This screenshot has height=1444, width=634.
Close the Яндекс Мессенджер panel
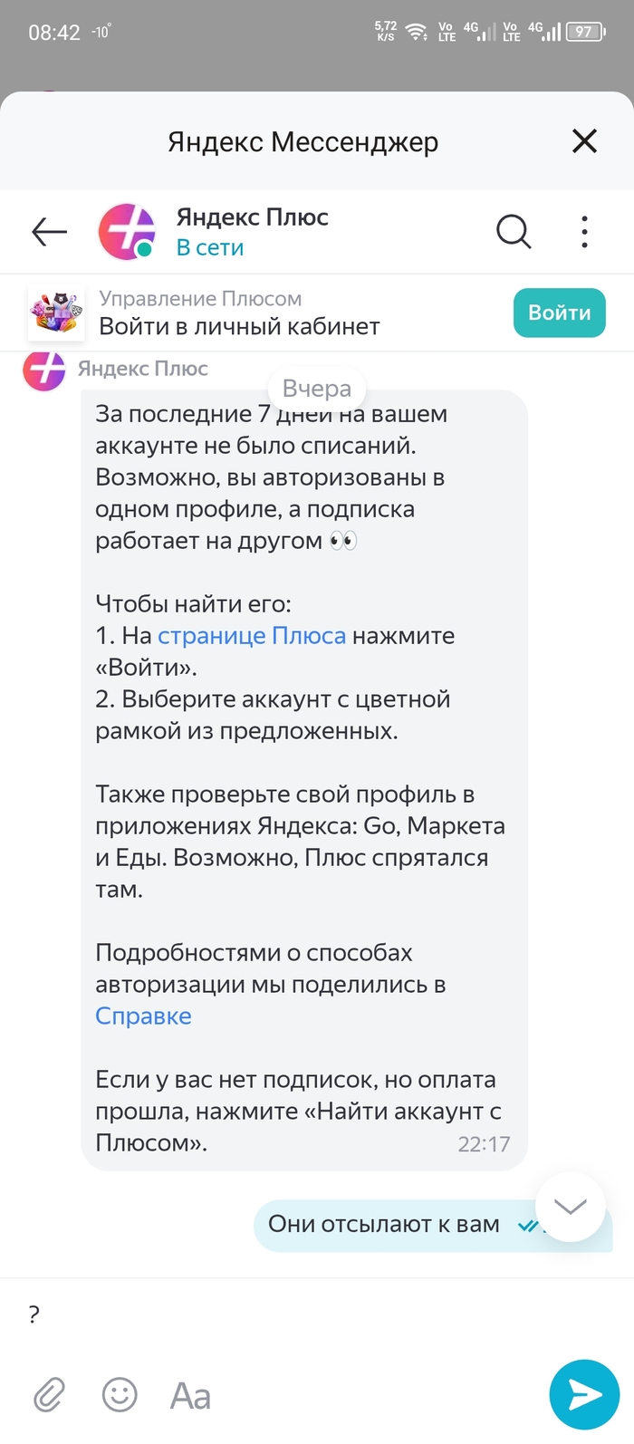coord(584,141)
